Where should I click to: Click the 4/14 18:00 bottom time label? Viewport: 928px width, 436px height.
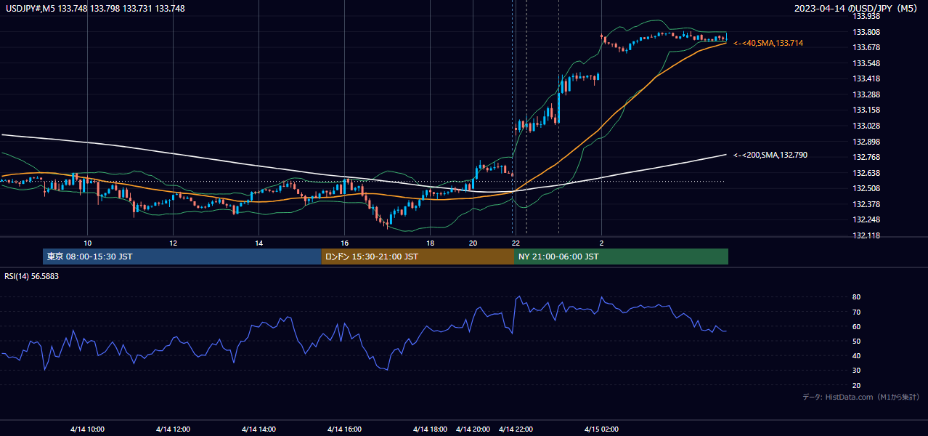coord(430,429)
